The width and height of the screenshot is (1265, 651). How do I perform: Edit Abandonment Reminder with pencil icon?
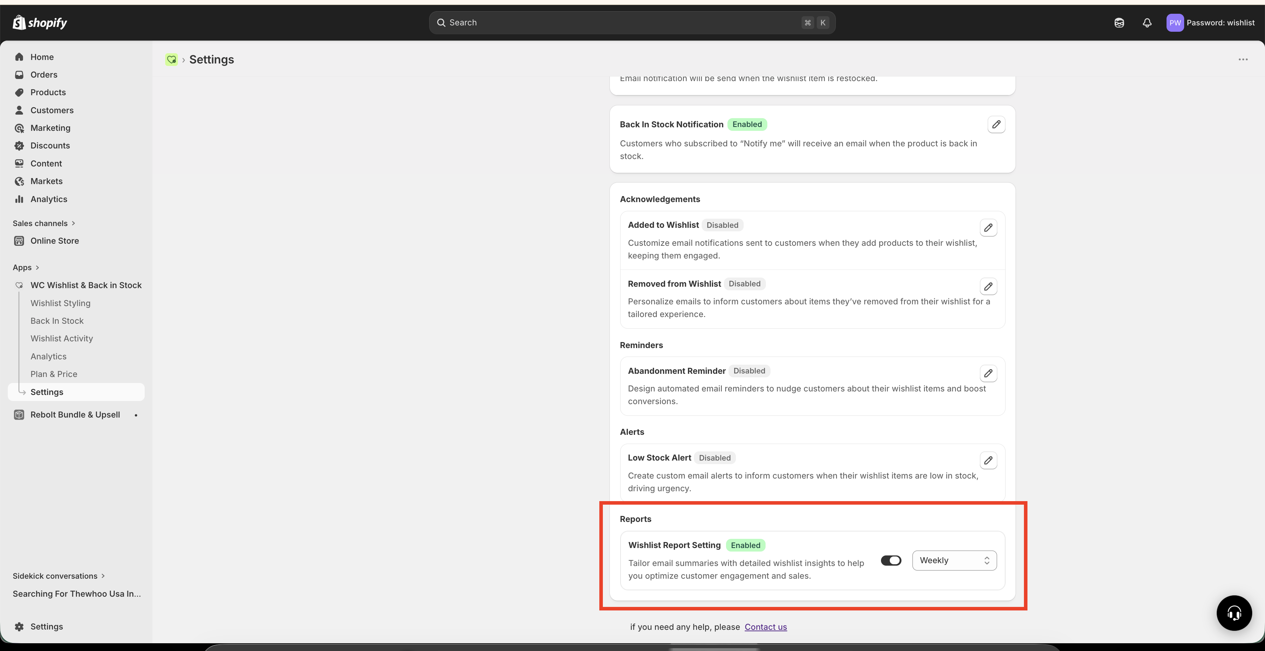988,373
